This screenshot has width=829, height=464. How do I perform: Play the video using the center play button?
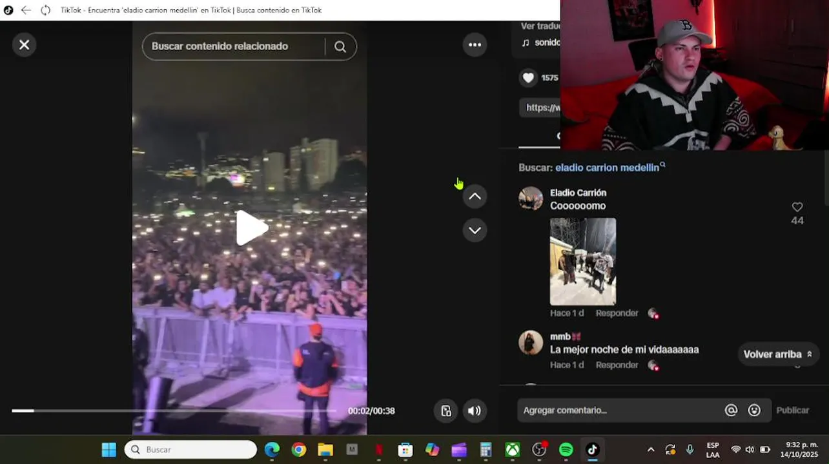click(x=251, y=227)
